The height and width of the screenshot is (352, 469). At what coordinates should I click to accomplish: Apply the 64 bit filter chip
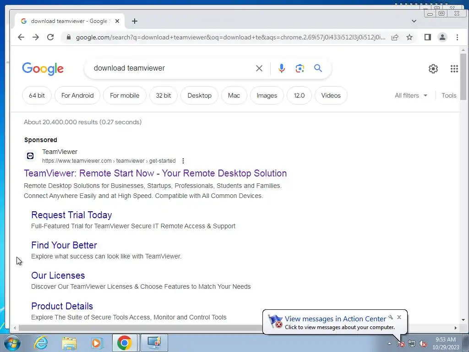(37, 95)
